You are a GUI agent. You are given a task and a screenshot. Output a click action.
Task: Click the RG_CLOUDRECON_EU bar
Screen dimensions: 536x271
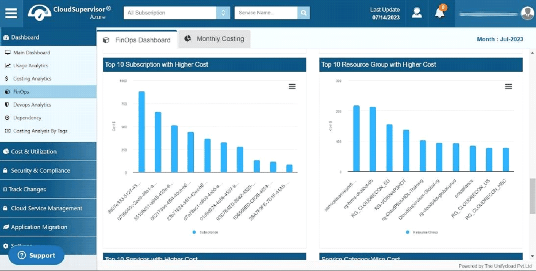(389, 148)
